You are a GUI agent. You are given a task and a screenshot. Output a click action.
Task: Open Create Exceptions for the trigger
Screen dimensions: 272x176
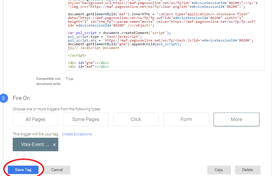77,134
